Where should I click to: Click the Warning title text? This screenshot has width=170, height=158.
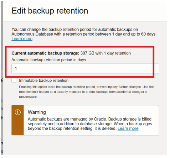tap(37, 112)
